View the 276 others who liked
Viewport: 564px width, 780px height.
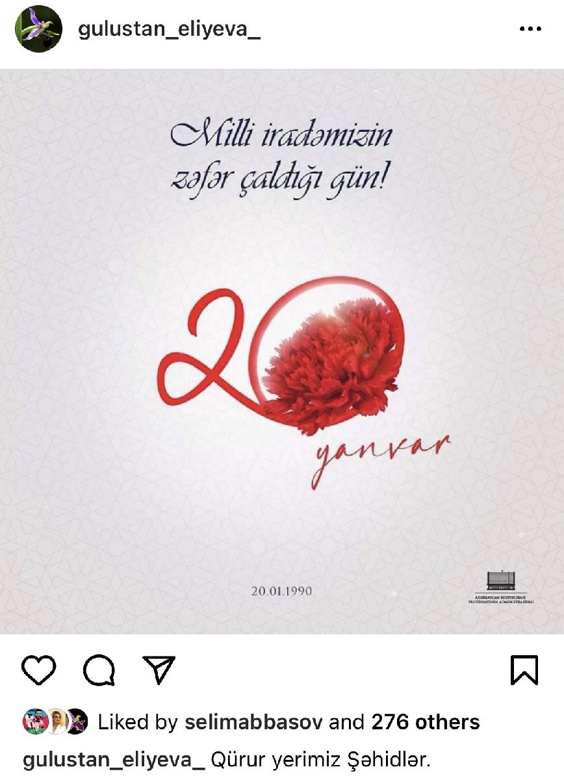[x=426, y=722]
